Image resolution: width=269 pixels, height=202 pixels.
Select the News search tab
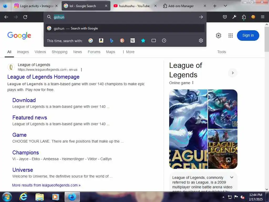[x=77, y=52]
